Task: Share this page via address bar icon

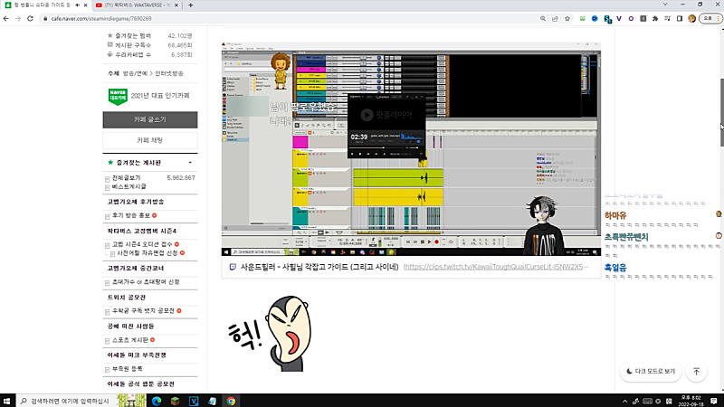Action: coord(555,18)
